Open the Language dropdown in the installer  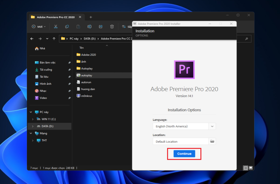tap(212, 126)
